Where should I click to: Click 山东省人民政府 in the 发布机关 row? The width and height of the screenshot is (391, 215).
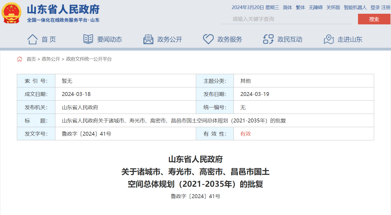pyautogui.click(x=80, y=107)
